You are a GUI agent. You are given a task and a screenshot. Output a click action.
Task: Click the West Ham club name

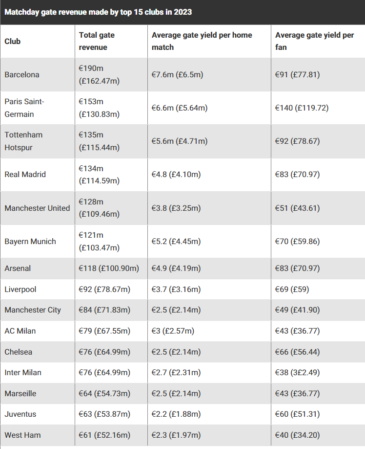[22, 435]
